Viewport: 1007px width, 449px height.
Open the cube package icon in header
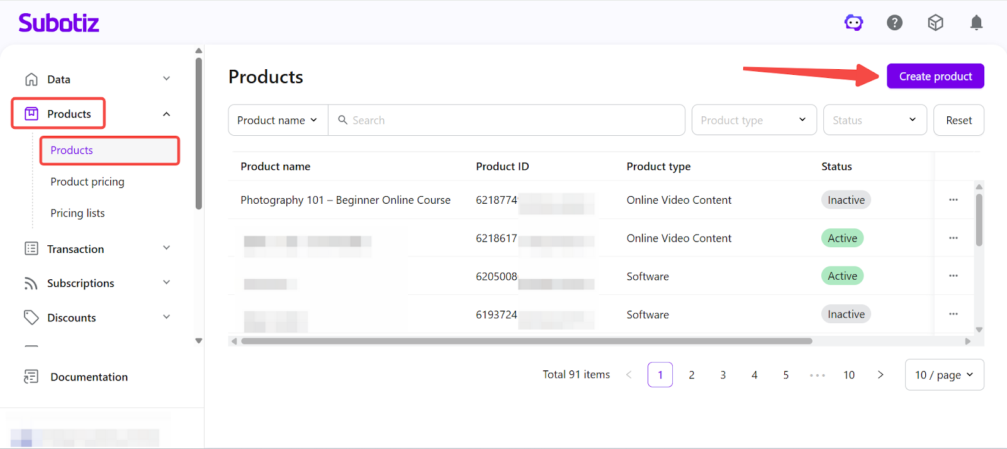[x=935, y=23]
